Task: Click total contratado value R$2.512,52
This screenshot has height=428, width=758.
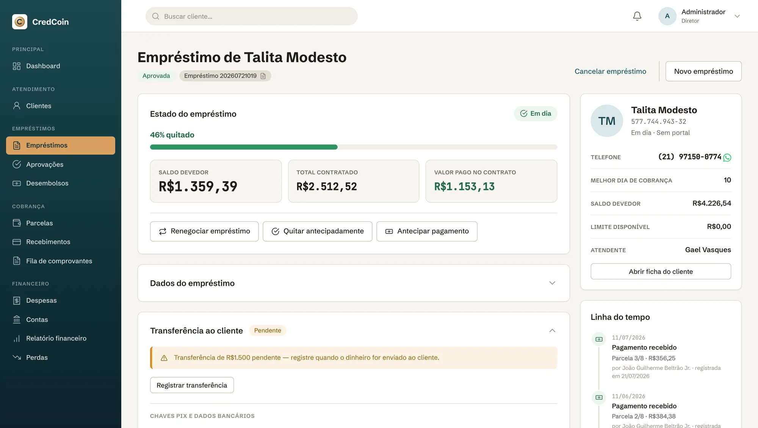Action: pyautogui.click(x=327, y=187)
